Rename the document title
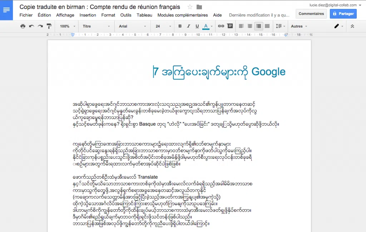This screenshot has height=232, width=366. pyautogui.click(x=100, y=7)
